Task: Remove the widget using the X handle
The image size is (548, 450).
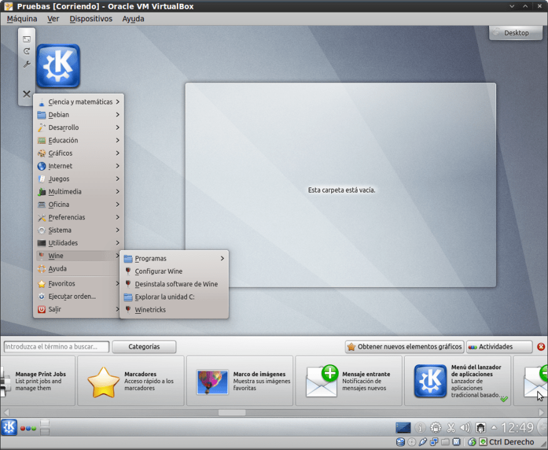Action: pos(27,94)
